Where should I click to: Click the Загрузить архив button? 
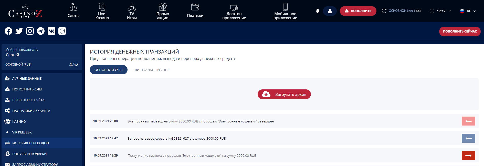coord(284,94)
